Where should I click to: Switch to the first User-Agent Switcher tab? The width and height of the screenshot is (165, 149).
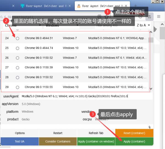point(44,6)
